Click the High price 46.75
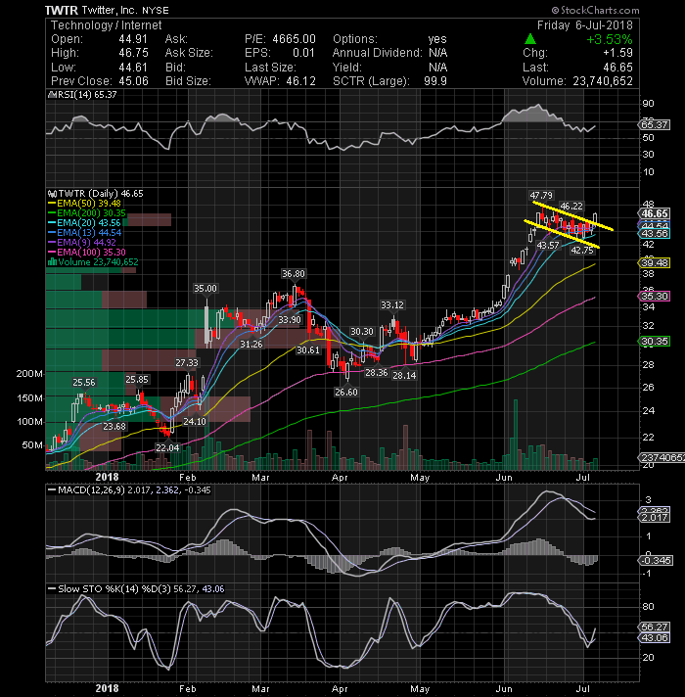 [x=133, y=53]
